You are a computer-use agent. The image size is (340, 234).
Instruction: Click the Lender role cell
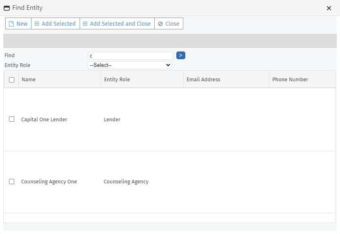click(x=112, y=120)
